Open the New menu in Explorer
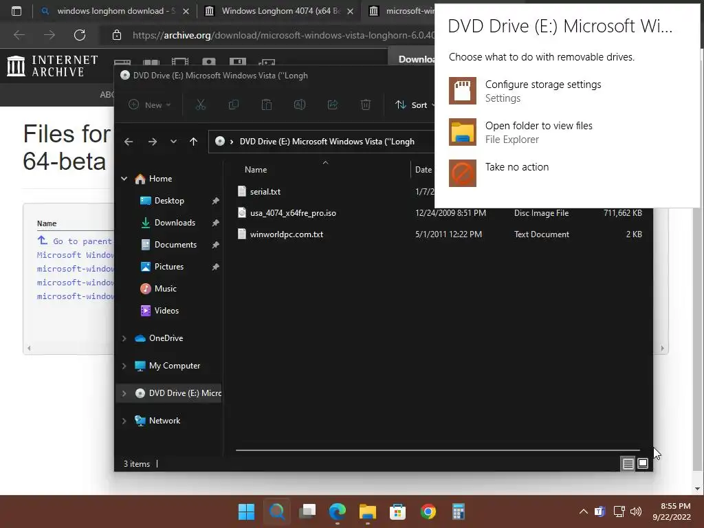This screenshot has width=704, height=528. 149,104
